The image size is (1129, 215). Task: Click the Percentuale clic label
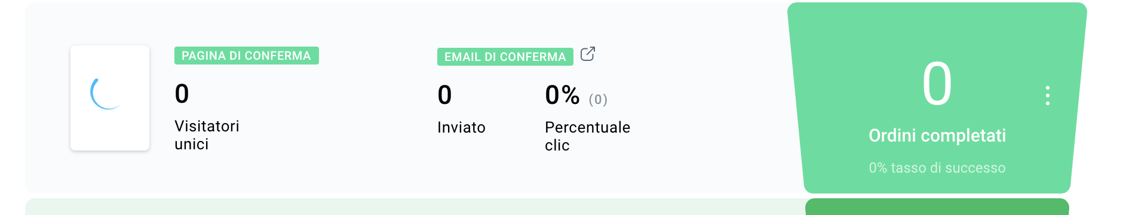[587, 136]
